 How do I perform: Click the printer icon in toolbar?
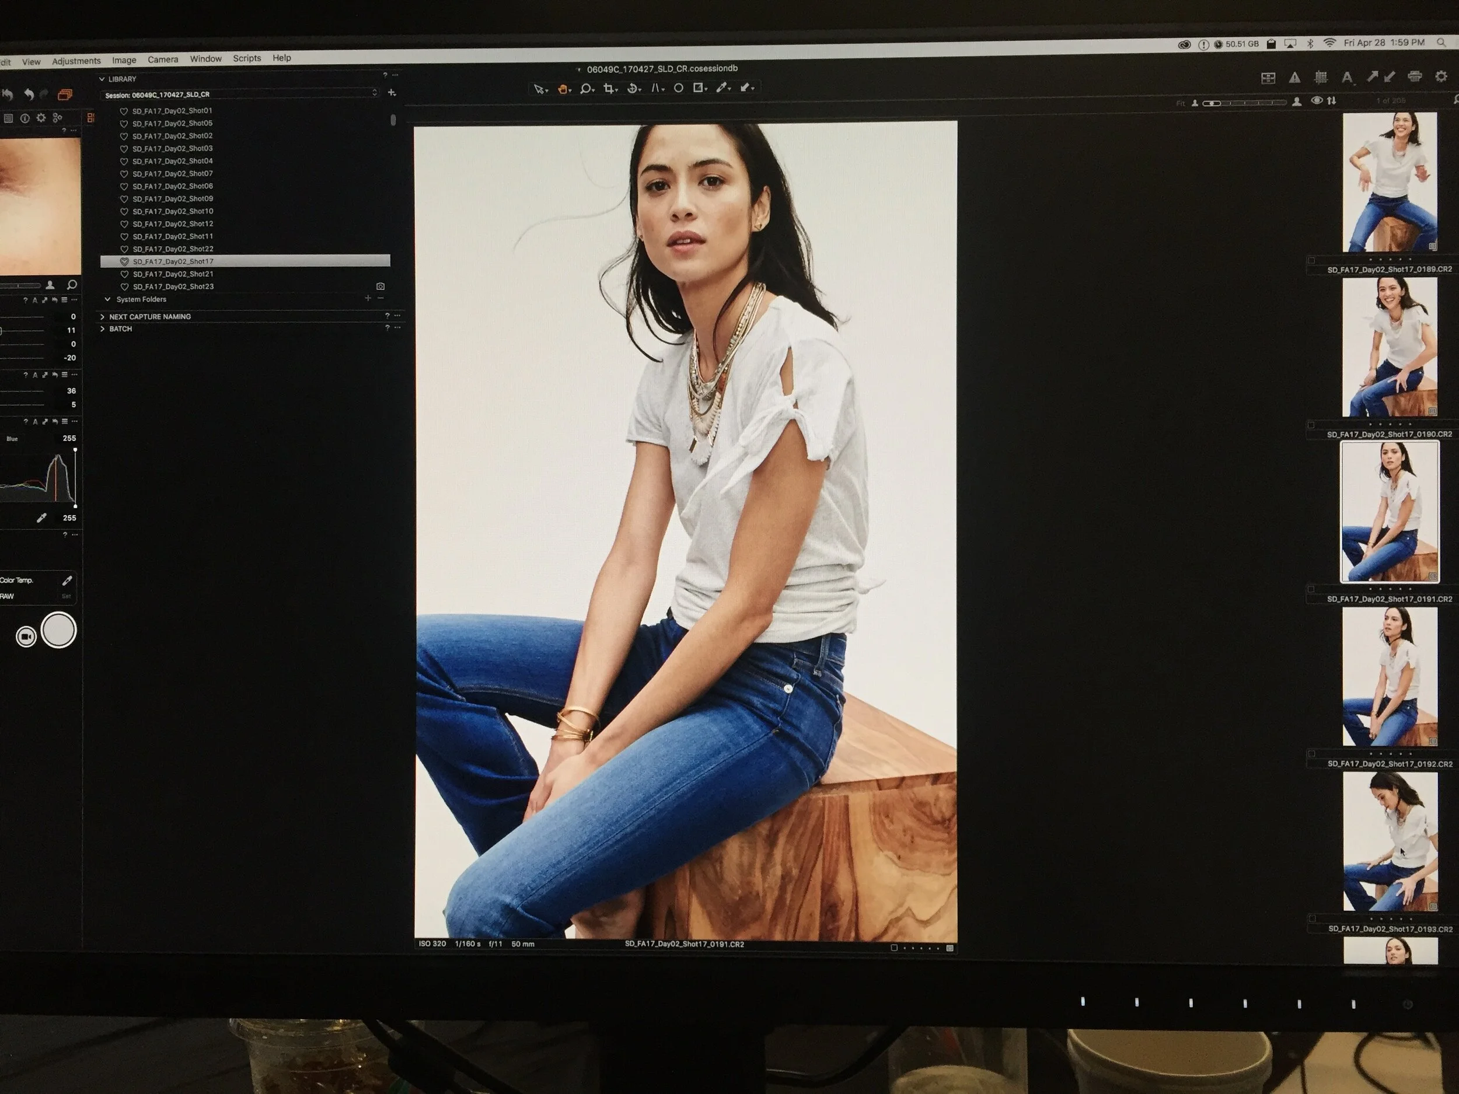click(x=1414, y=76)
